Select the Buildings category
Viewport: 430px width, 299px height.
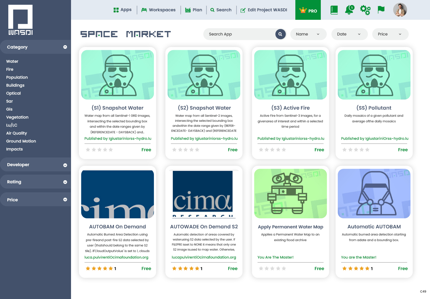15,85
